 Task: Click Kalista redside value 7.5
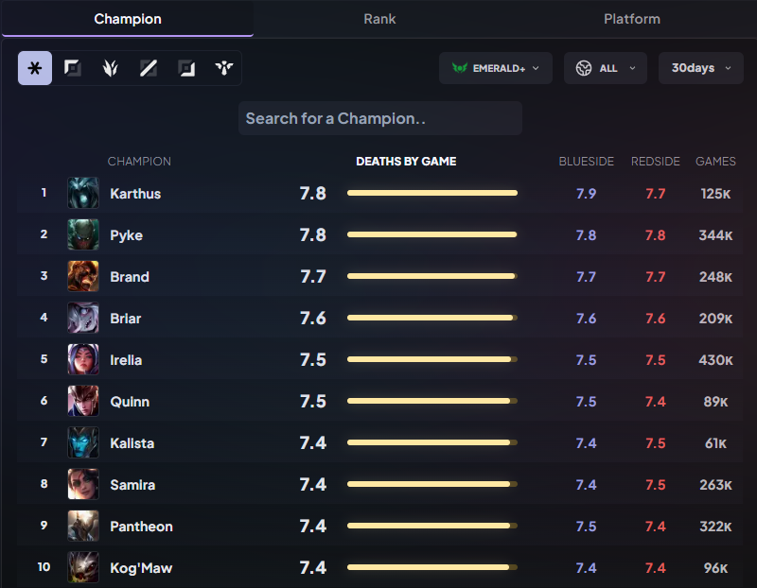[655, 443]
